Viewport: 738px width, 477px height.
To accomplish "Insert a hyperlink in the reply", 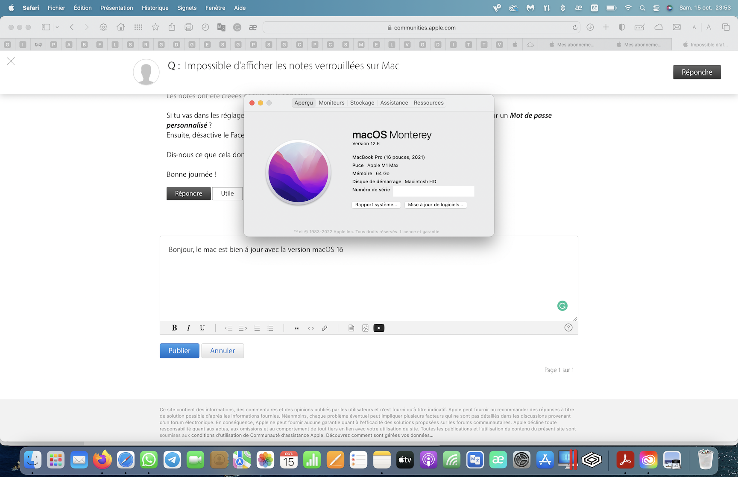I will tap(325, 328).
